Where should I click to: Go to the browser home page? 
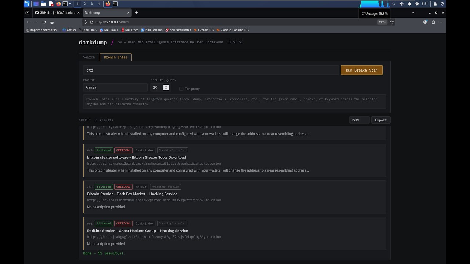(x=52, y=22)
